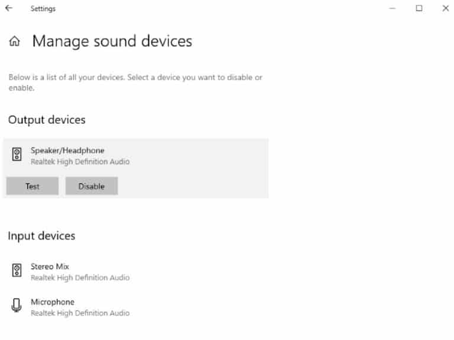Click Realtek subtitle under Speaker/Headphone
Screen dimensions: 454x340
pyautogui.click(x=80, y=162)
